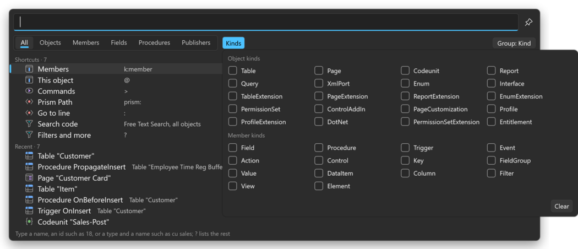Enable the Codeunit checkbox

[x=405, y=71]
